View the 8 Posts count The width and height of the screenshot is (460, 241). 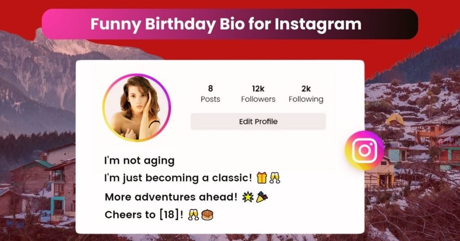click(x=210, y=94)
